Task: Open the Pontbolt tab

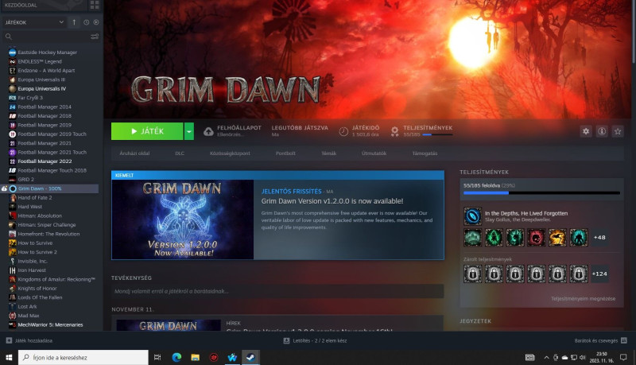Action: [285, 153]
